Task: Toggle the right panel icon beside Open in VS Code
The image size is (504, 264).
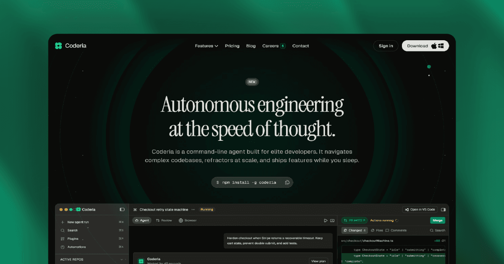Action: coord(443,209)
